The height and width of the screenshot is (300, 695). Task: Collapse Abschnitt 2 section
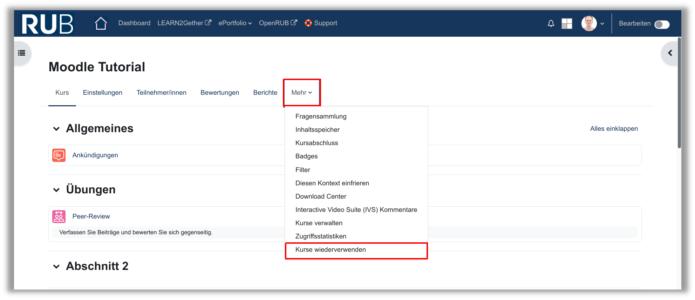pyautogui.click(x=56, y=266)
